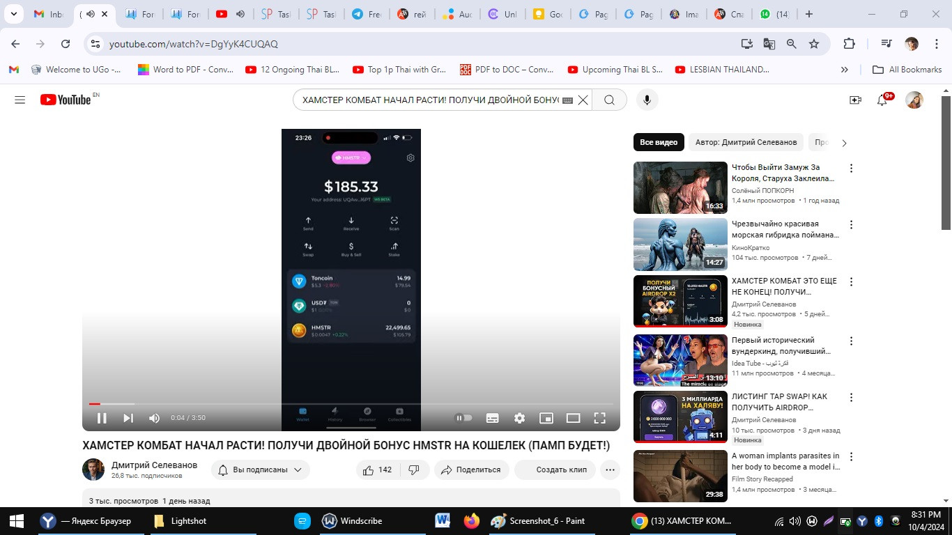Open the zoom magnifier icon in address bar
Image resolution: width=952 pixels, height=535 pixels.
click(792, 44)
